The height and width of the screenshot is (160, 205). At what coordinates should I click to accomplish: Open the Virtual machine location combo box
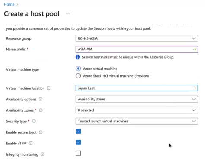(136, 88)
